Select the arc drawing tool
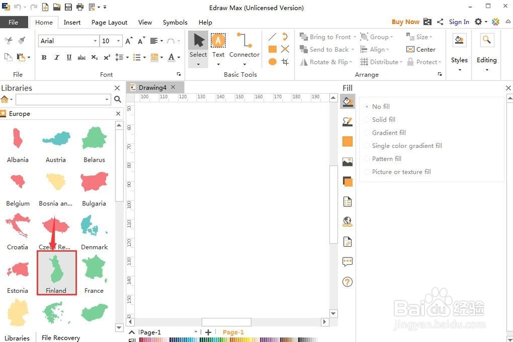513x342 pixels. point(285,36)
